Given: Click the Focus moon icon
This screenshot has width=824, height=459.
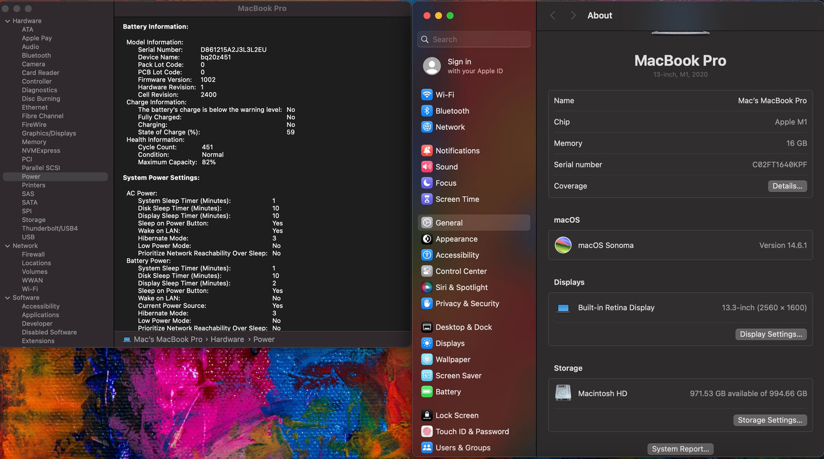Looking at the screenshot, I should [427, 183].
